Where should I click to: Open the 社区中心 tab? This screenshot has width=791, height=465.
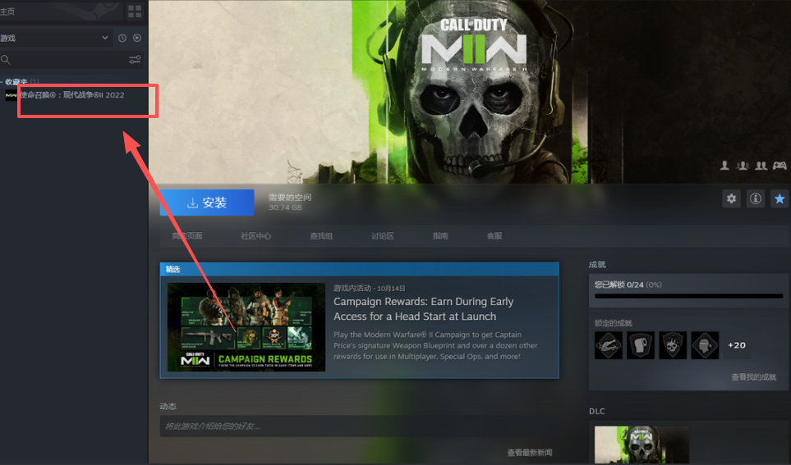[255, 236]
